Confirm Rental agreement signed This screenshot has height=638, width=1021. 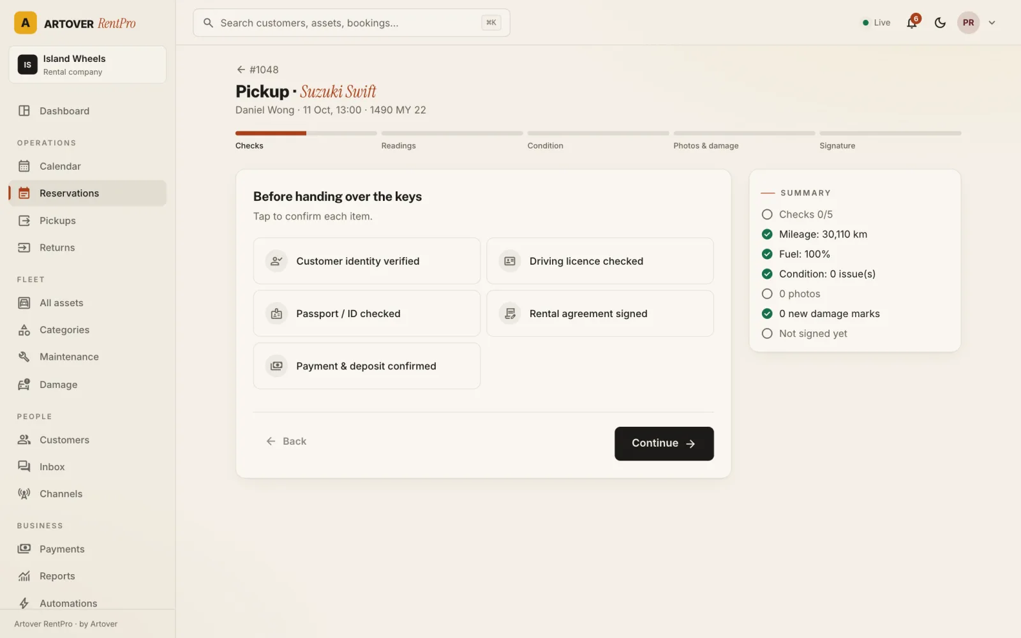[x=600, y=313]
